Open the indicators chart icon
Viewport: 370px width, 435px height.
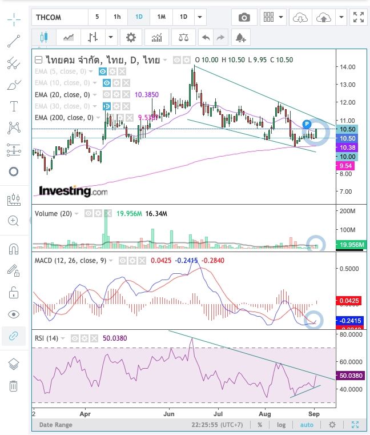tap(156, 38)
